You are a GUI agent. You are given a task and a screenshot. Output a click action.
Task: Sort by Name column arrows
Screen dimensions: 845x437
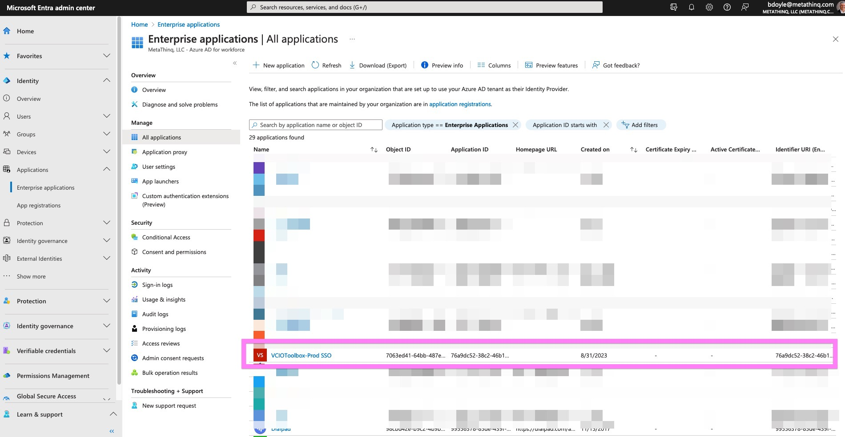[374, 150]
